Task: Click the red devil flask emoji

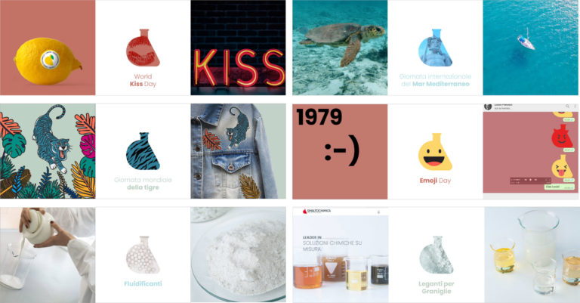Action: [x=562, y=136]
